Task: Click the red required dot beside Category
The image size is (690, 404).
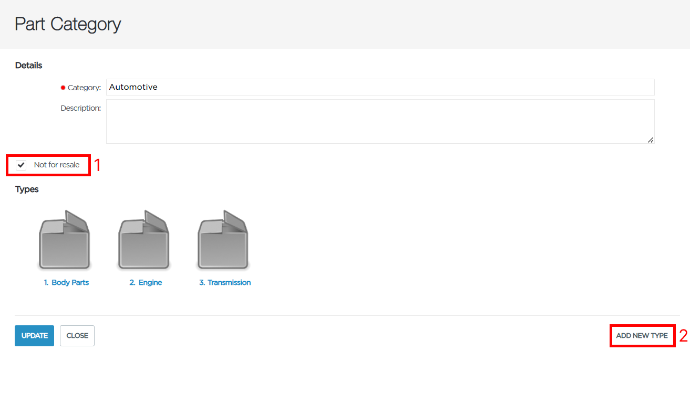Action: tap(63, 88)
